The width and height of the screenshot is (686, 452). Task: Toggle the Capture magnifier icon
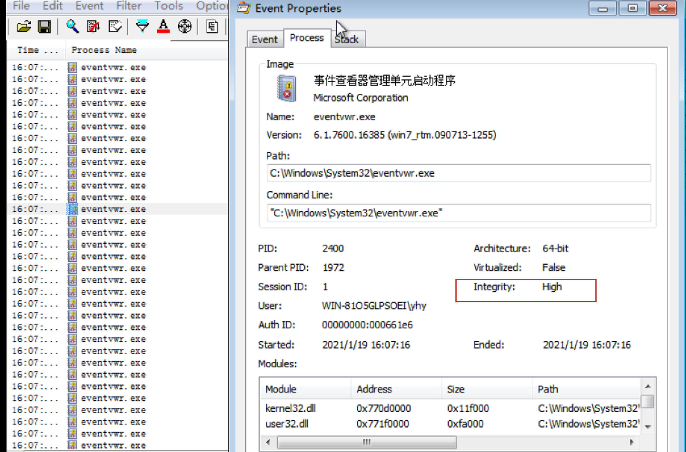[72, 27]
